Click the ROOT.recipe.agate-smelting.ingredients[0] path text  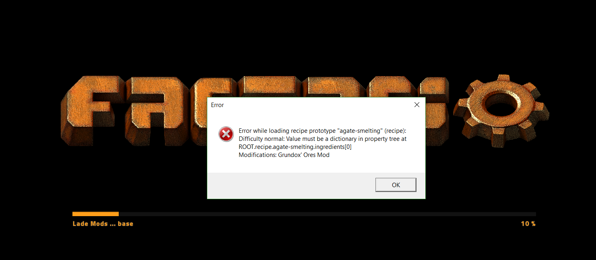coord(295,147)
